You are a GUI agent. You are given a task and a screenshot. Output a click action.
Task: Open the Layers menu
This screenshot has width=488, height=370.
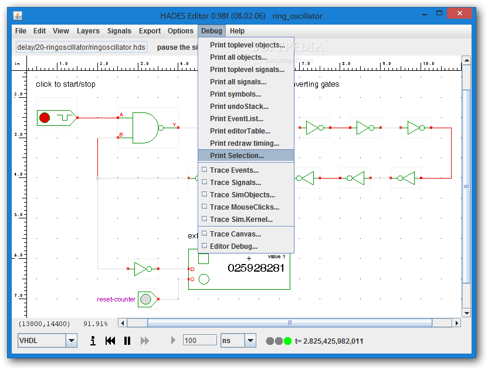(x=88, y=31)
